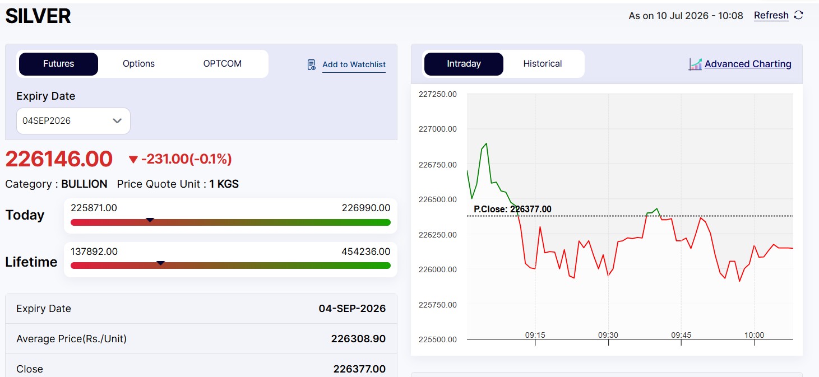This screenshot has width=819, height=377.
Task: Click the 225750.00 price axis label
Action: 438,305
